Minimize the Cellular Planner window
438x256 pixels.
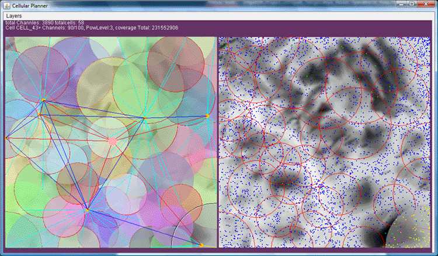[401, 4]
